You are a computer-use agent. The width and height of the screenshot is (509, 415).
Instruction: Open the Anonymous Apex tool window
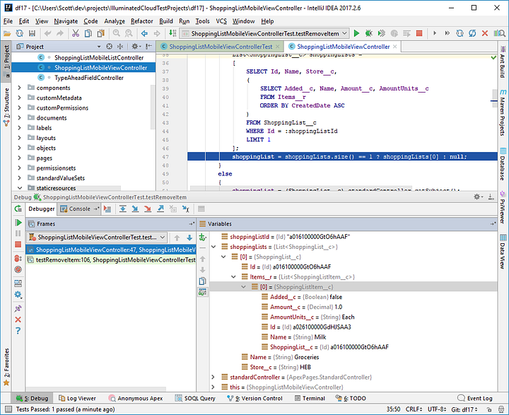click(136, 398)
